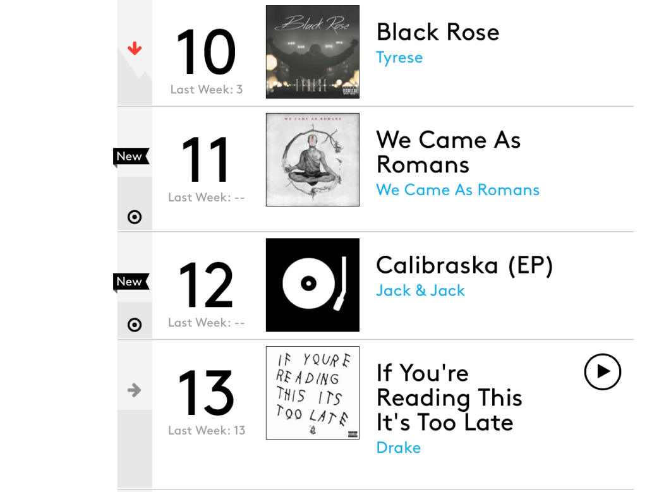The image size is (647, 492).
Task: Click the Last Week: 3 label
Action: tap(207, 90)
